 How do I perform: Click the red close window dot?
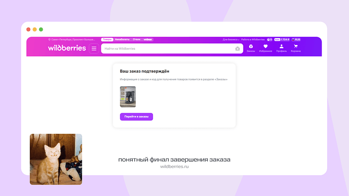tap(28, 29)
